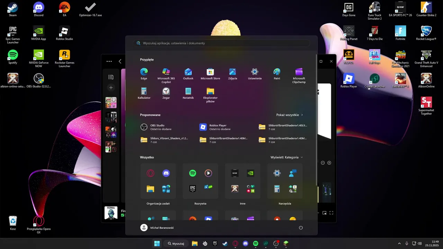Expand Pokaż wszystkie chevron arrow

pyautogui.click(x=302, y=115)
